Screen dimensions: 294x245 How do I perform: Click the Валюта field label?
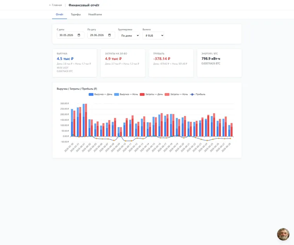tap(147, 29)
